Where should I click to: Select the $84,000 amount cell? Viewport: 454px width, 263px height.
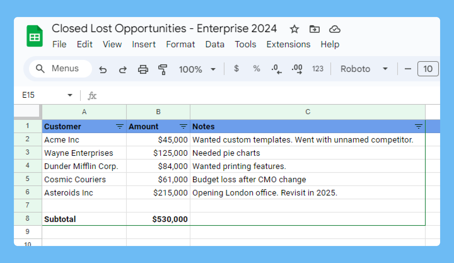tap(158, 166)
